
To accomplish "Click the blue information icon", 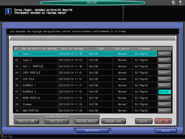I will pos(8,11).
